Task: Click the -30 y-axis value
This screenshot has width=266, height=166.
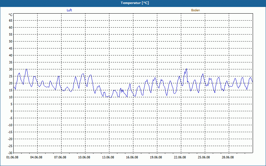Action: [x=10, y=153]
